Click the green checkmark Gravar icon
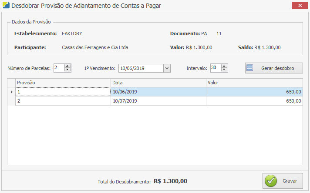Screen dimensions: 310x193 point(271,181)
